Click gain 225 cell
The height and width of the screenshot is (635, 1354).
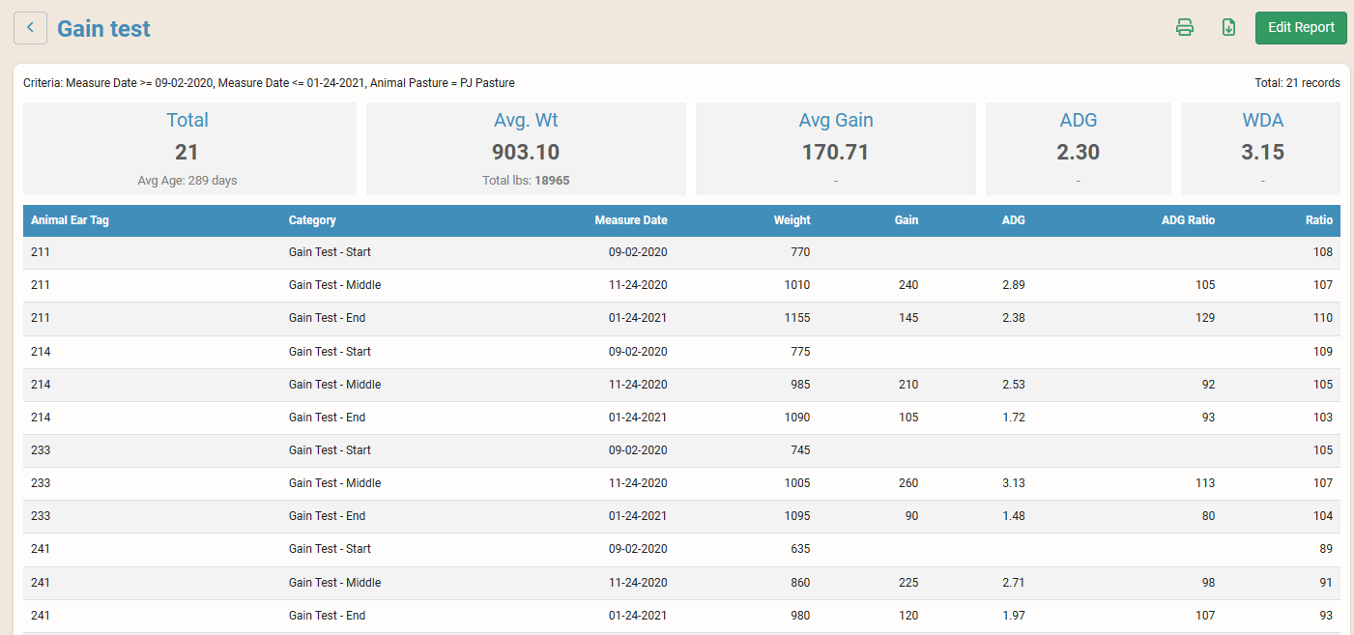(908, 583)
